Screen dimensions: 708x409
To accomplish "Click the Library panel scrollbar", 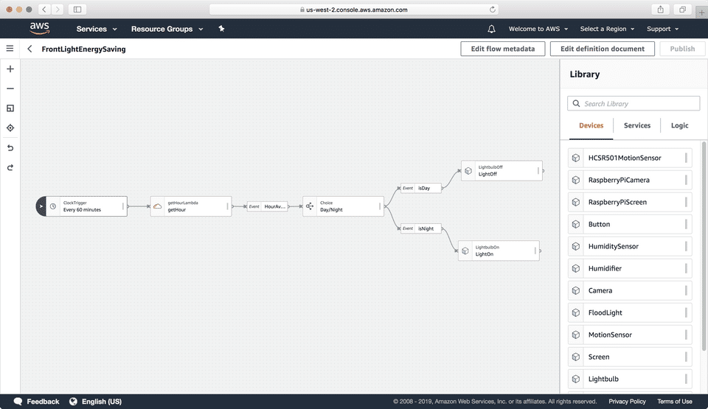I will 704,246.
